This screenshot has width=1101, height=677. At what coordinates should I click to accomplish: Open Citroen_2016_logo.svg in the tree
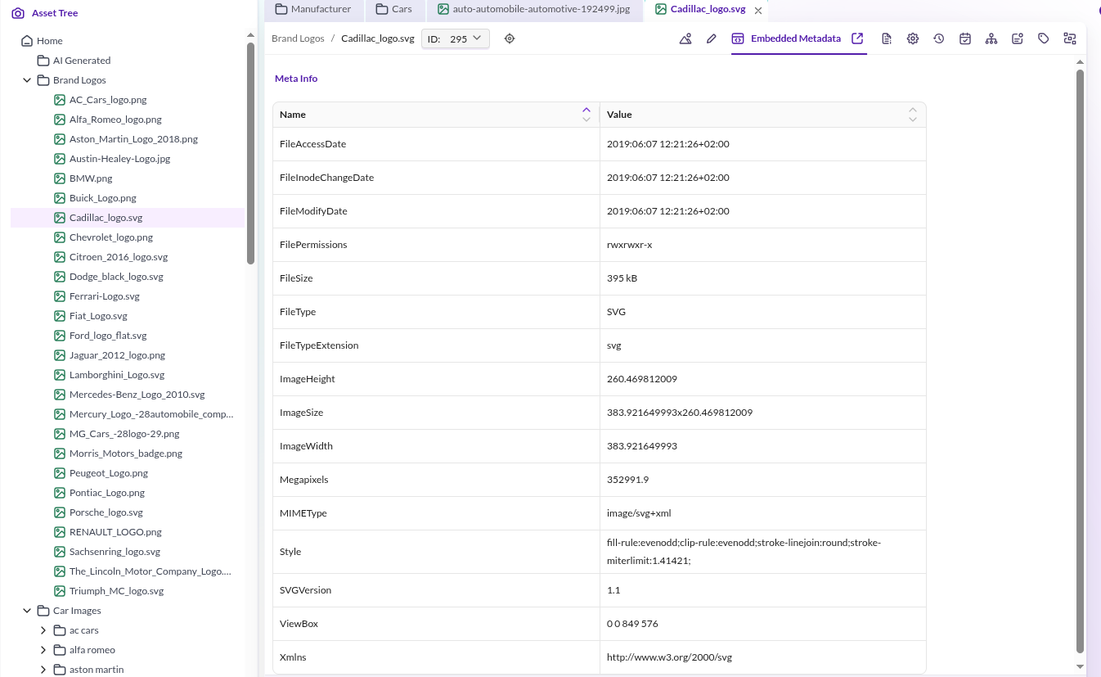[119, 257]
